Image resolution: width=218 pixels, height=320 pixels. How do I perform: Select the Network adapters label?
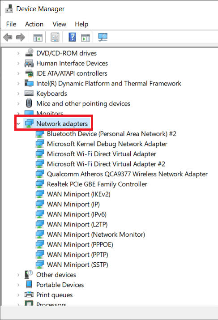point(62,124)
